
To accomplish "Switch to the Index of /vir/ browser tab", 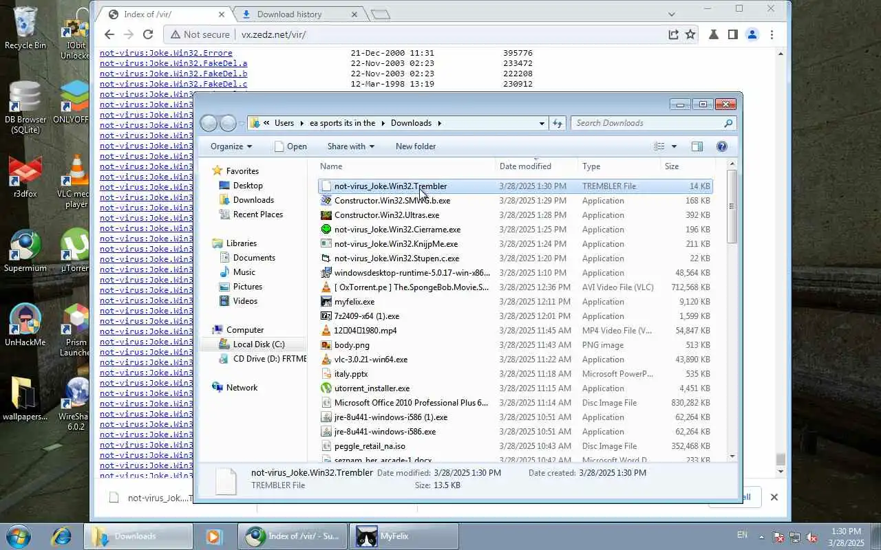I will pos(164,14).
